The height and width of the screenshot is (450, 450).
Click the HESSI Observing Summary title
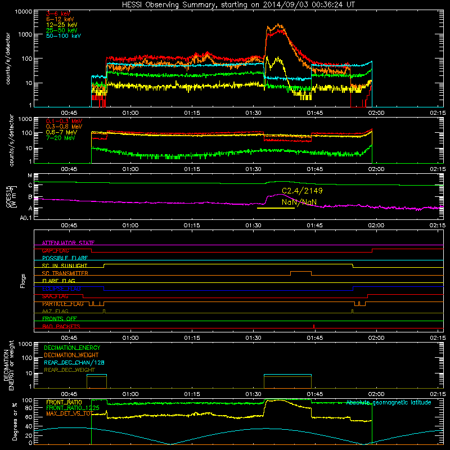coord(238,4)
